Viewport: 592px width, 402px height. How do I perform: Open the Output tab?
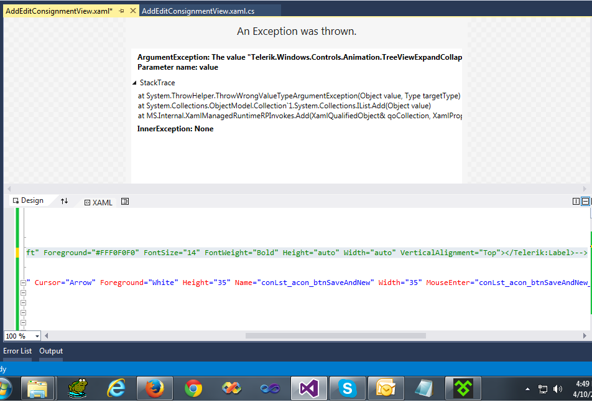click(51, 351)
